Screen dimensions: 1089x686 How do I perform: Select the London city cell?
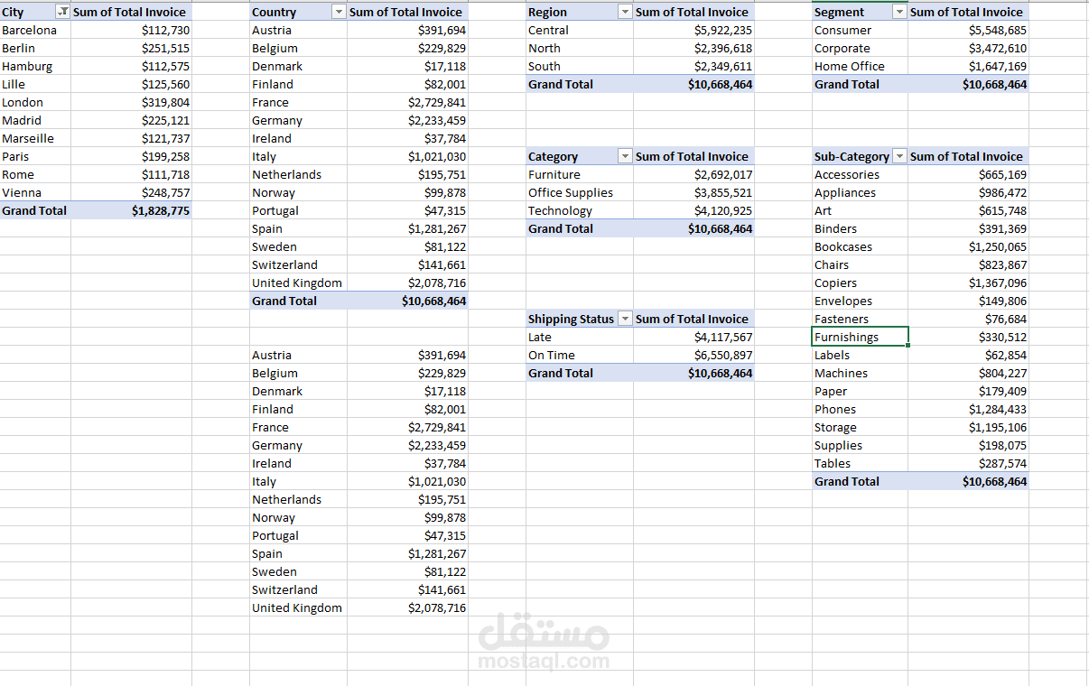[35, 102]
